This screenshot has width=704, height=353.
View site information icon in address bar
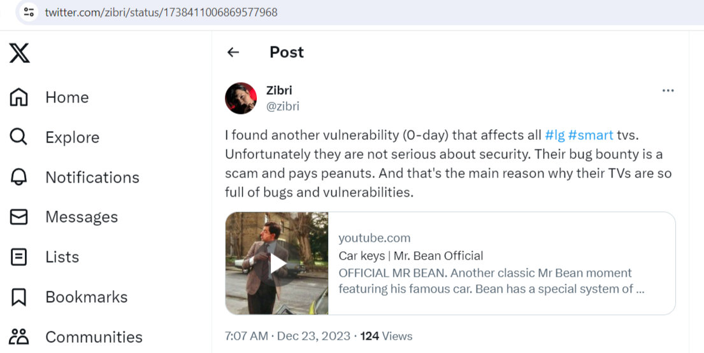29,12
